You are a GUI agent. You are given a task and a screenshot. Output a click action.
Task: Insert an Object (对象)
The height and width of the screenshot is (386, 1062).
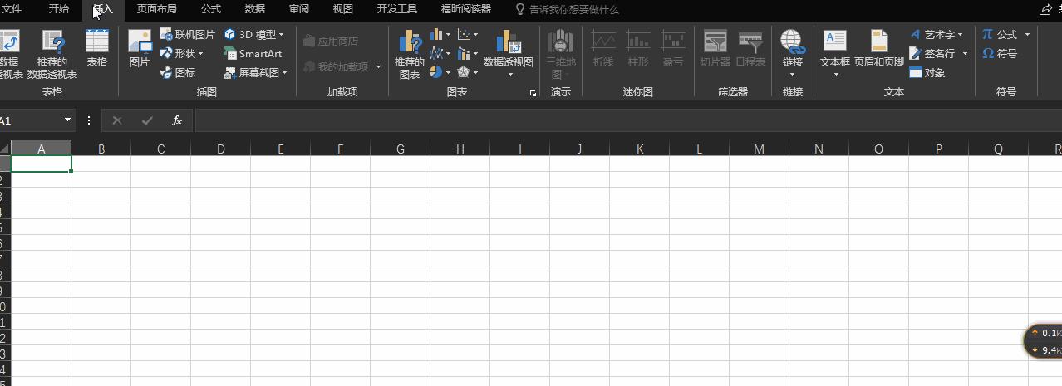point(927,72)
